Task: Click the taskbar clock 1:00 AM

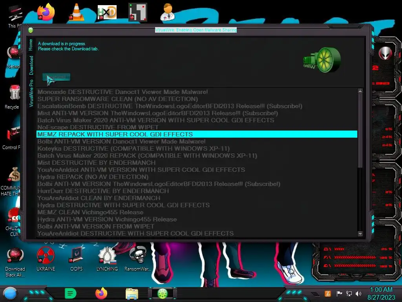Action: point(381,290)
